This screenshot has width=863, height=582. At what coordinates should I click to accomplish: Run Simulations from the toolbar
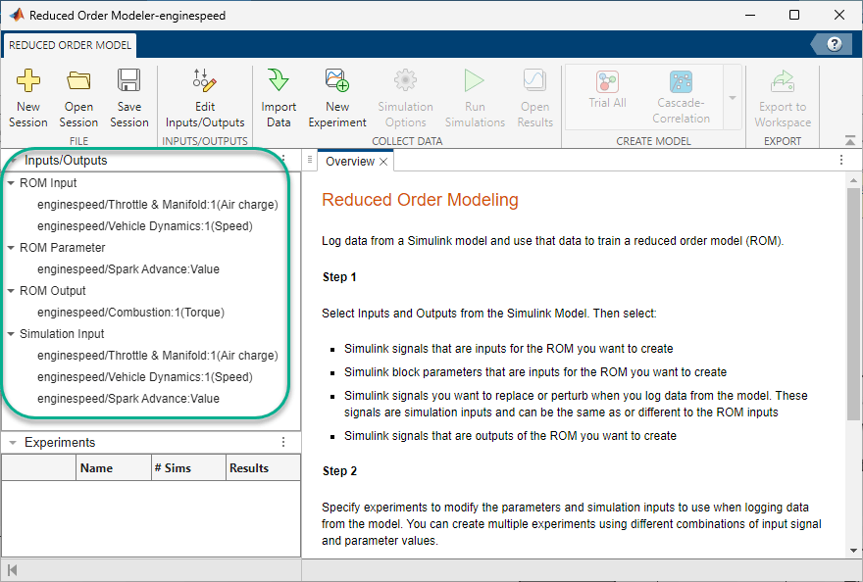(x=474, y=94)
